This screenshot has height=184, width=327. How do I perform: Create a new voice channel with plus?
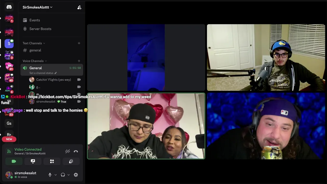tap(79, 61)
